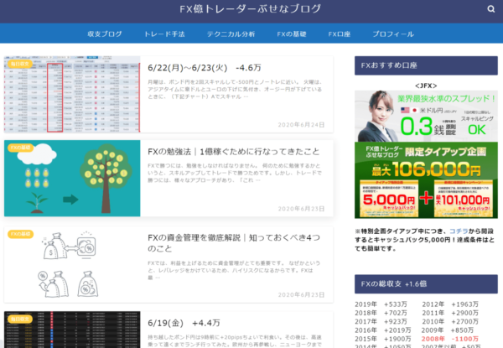503x348 pixels.
Task: Click the money bags thumbnail image
Action: pos(72,265)
